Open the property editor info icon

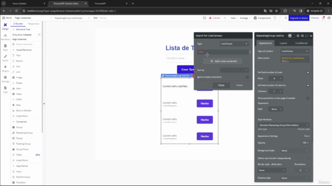tap(302, 36)
